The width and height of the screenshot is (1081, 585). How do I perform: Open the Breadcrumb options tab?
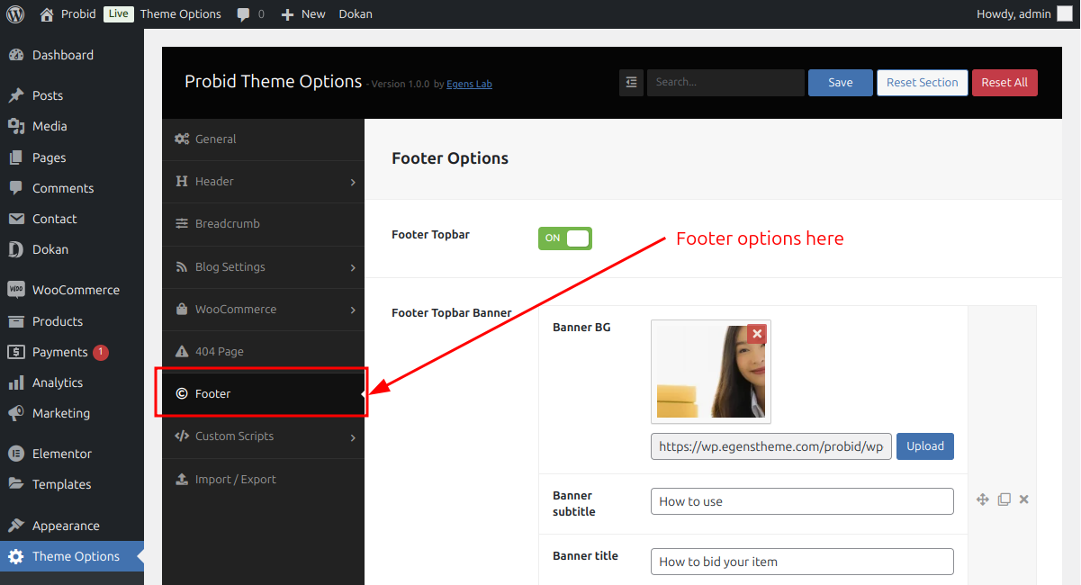[263, 224]
